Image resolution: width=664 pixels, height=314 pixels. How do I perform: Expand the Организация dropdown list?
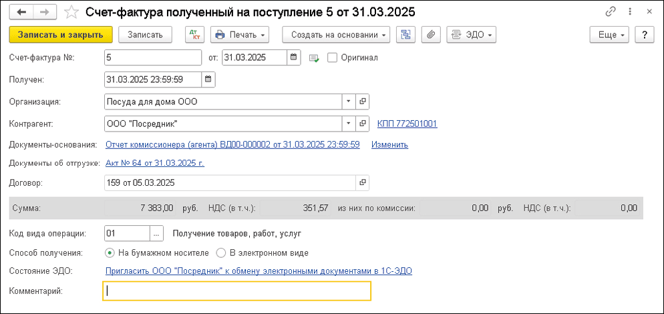(x=348, y=102)
